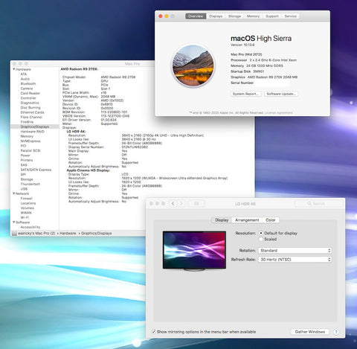The height and width of the screenshot is (349, 357).
Task: Go back in Displays preferences window
Action: tap(173, 204)
